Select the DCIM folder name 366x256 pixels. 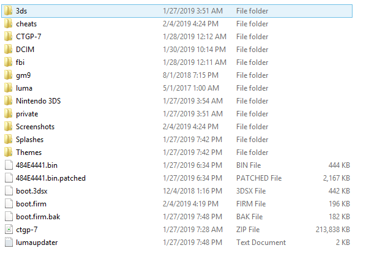(25, 49)
